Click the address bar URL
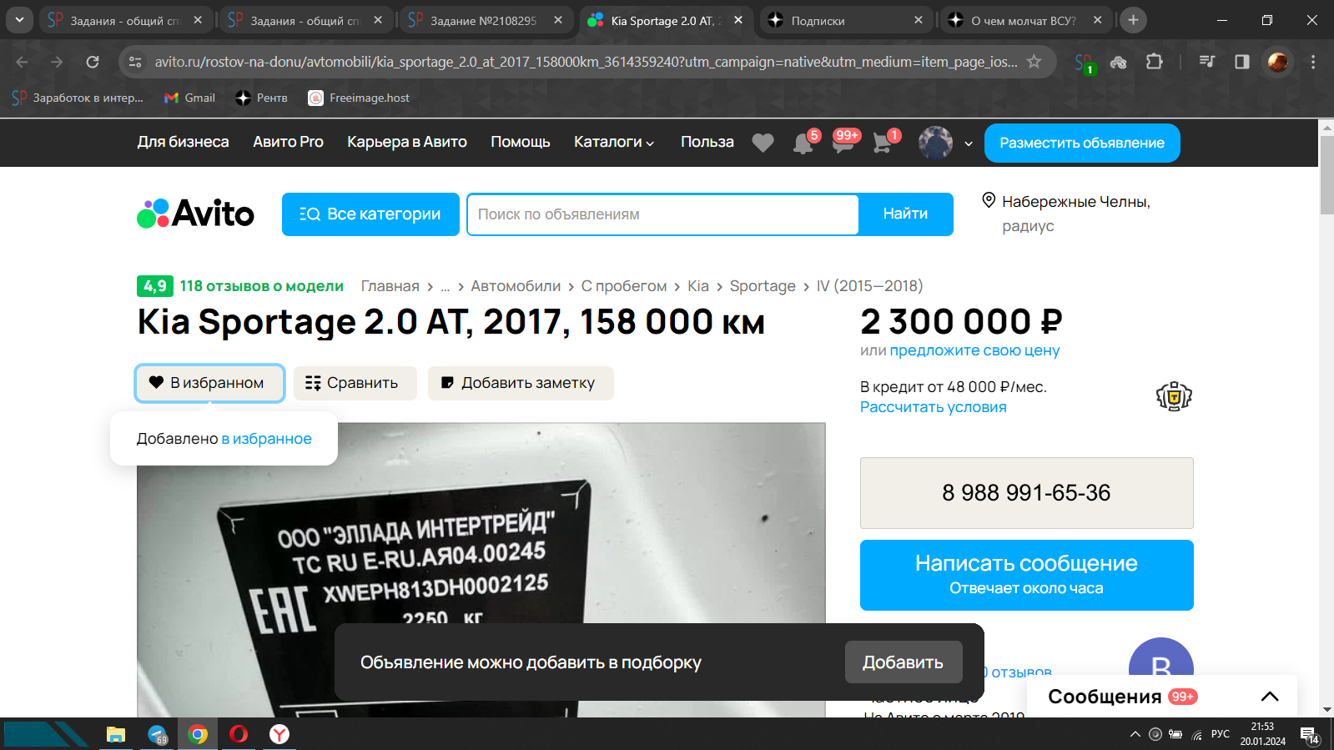Viewport: 1334px width, 750px height. click(586, 62)
